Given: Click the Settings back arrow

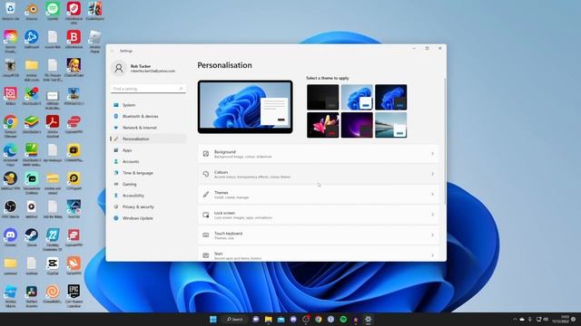Looking at the screenshot, I should click(x=113, y=51).
